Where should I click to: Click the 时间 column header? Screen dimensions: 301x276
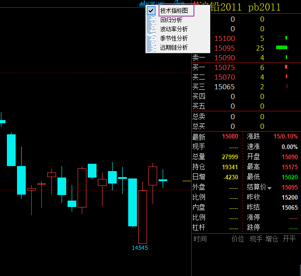coord(200,239)
